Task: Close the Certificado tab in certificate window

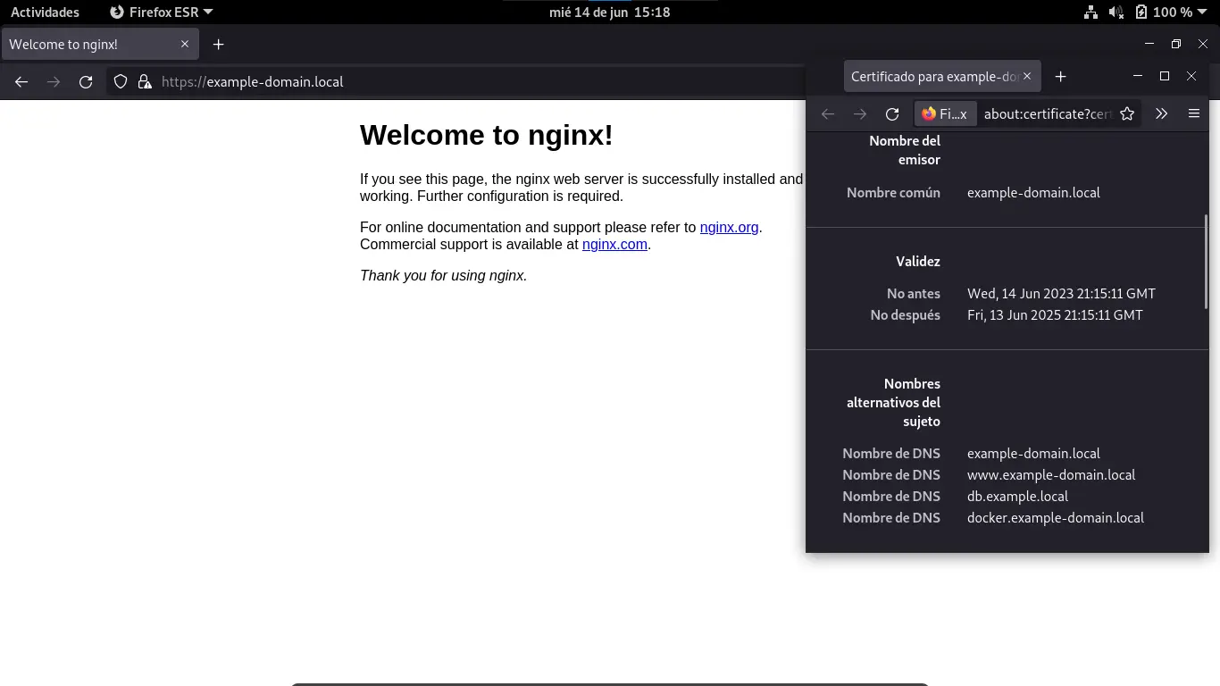Action: 1027,77
